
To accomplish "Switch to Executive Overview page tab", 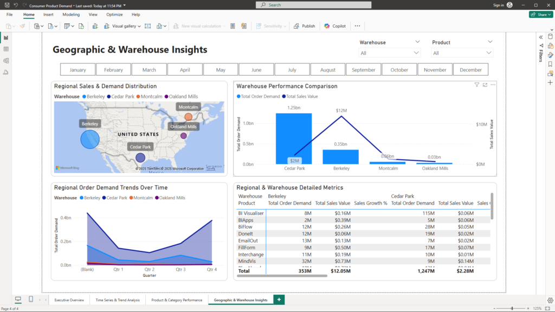I will pos(69,300).
